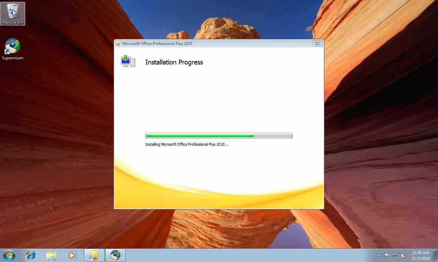Image resolution: width=438 pixels, height=262 pixels.
Task: Click the muted volume tray icon
Action: coord(404,256)
